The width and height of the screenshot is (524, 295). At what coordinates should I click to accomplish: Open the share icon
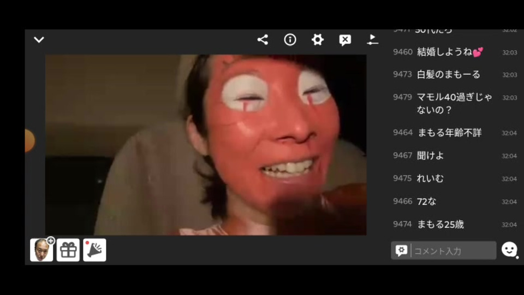(x=263, y=40)
